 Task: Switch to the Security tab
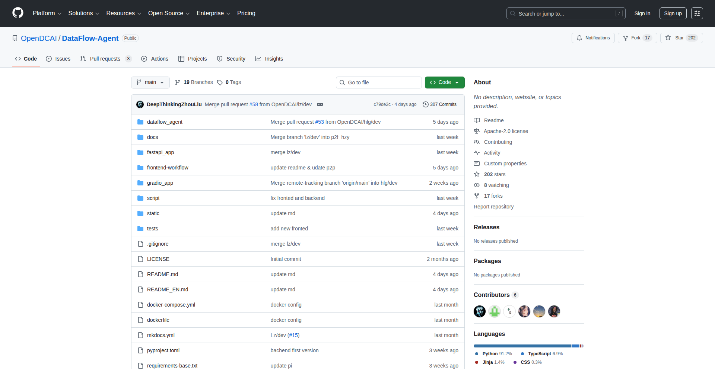[x=231, y=59]
